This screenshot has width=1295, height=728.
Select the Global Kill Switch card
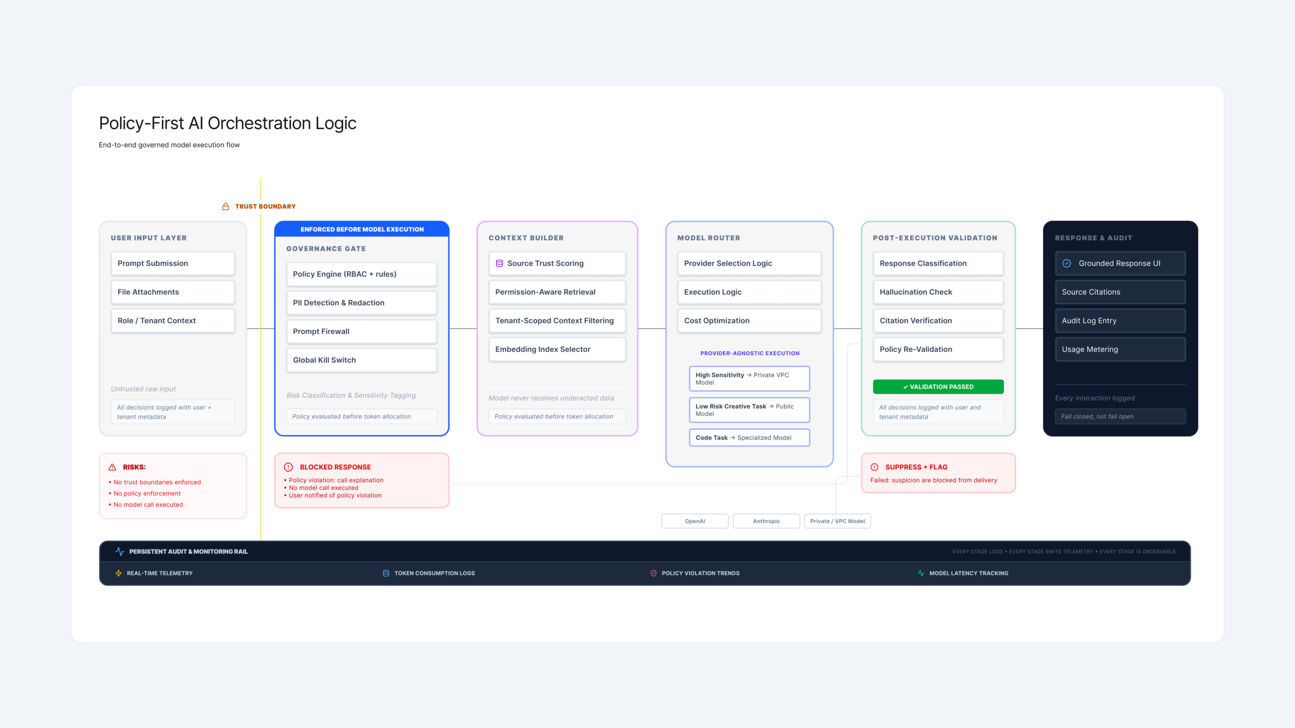(361, 360)
